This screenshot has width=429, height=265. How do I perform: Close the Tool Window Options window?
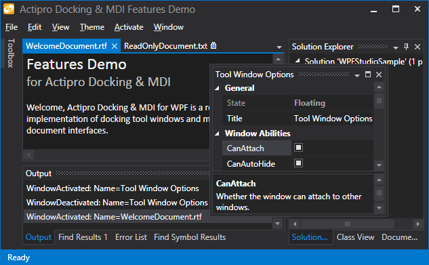tap(379, 75)
